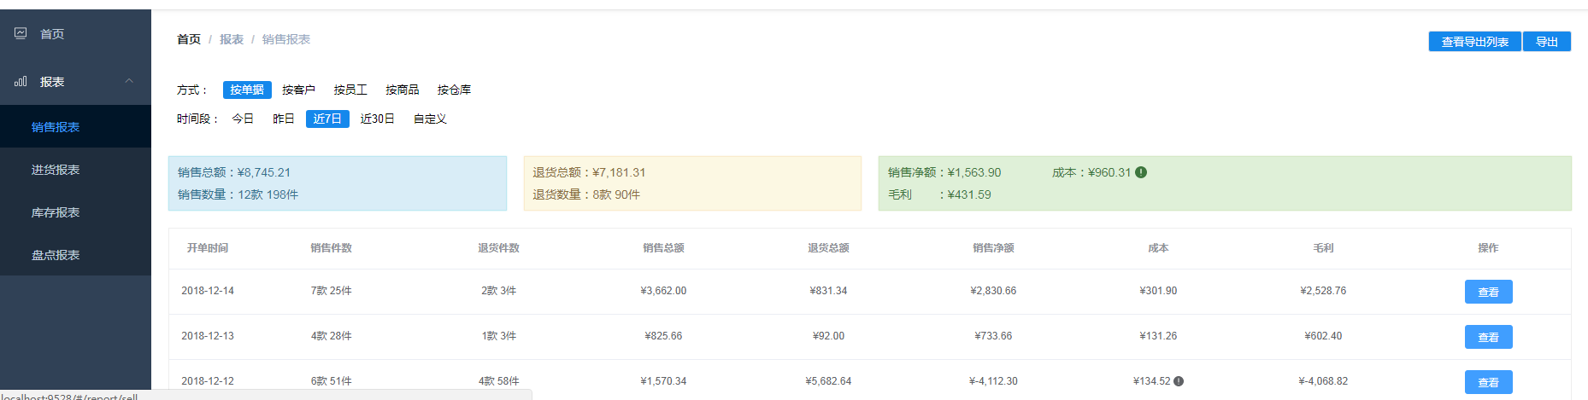Click the 操作 column header
Viewport: 1588px width, 400px height.
(1488, 248)
